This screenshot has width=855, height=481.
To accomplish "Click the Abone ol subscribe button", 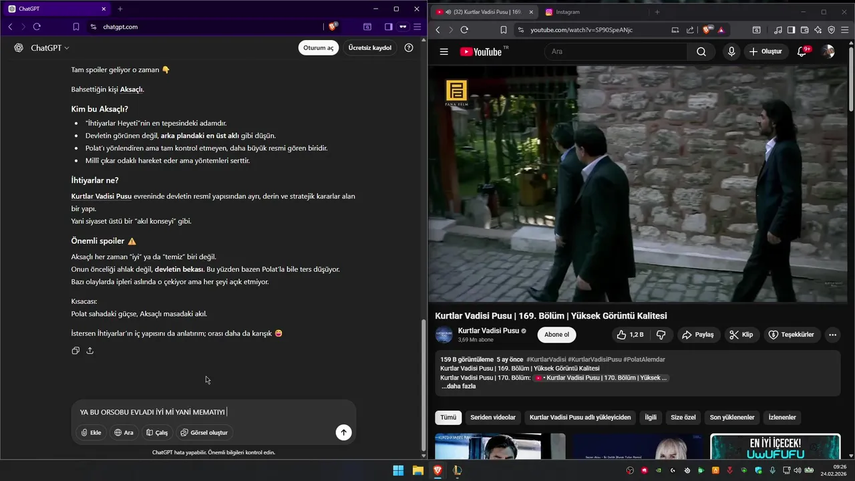I will [556, 335].
